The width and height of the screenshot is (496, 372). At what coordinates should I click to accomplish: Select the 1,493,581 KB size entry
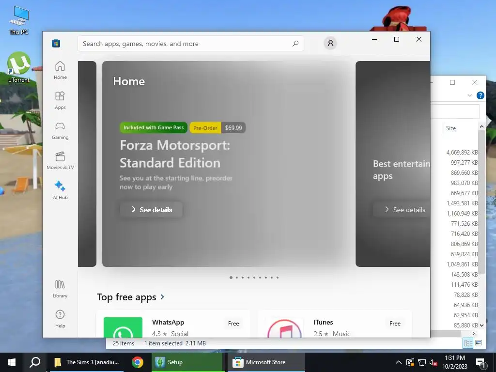point(462,203)
